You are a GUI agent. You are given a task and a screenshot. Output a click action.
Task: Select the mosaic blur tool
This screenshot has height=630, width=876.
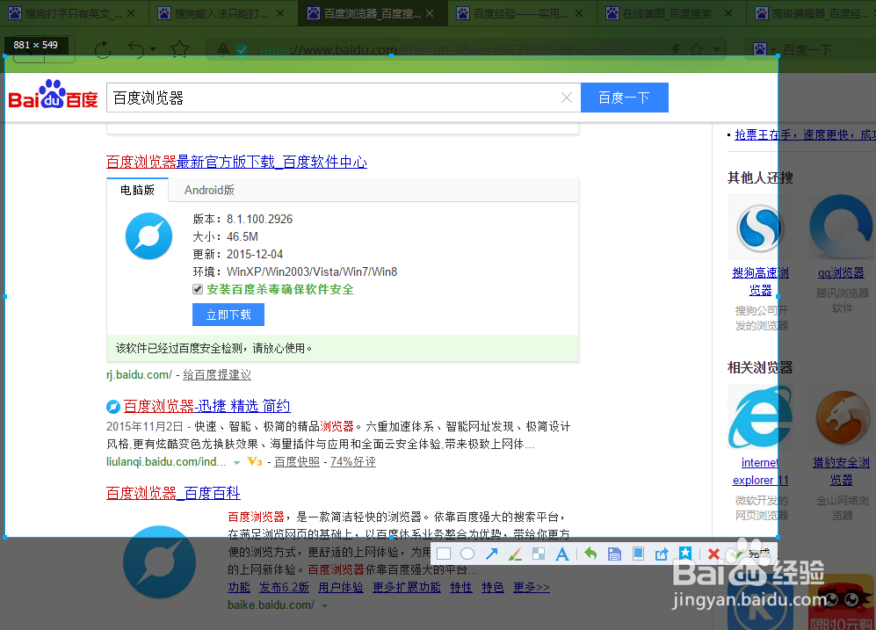tap(539, 554)
